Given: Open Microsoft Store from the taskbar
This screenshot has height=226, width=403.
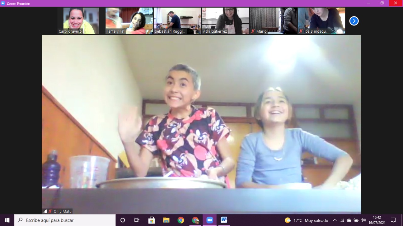Looking at the screenshot, I should (152, 220).
